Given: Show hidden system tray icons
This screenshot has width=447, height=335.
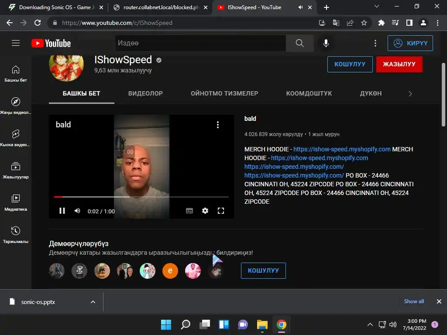Looking at the screenshot, I should [x=370, y=325].
